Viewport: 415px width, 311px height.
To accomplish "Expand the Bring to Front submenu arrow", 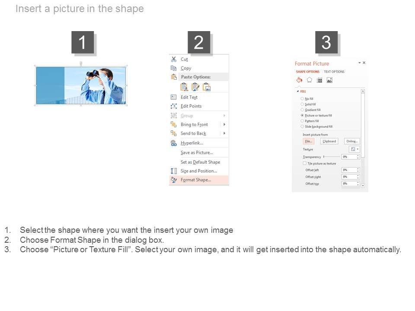I will [224, 124].
